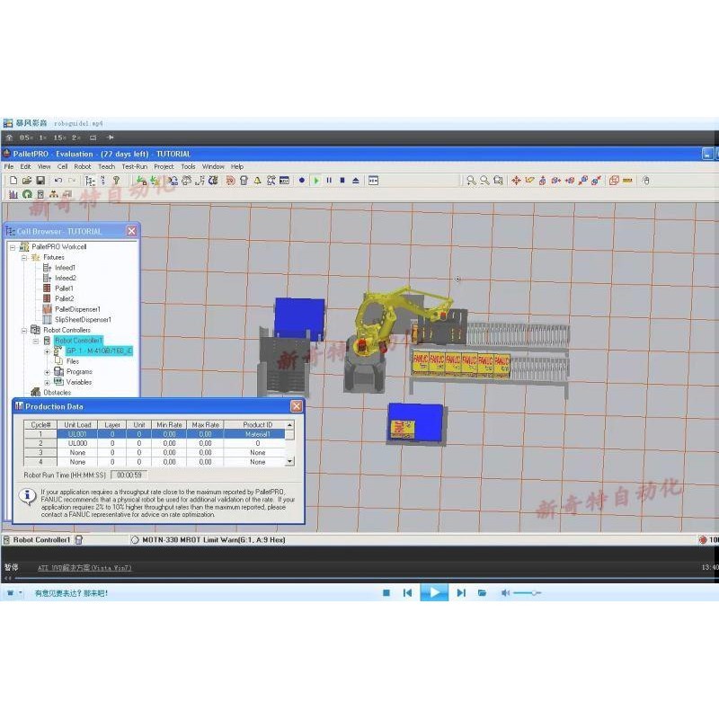Click the green circular refresh icon
Viewport: 719px width, 719px height.
27,194
